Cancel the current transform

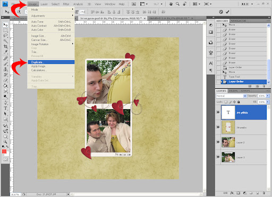[x=221, y=12]
